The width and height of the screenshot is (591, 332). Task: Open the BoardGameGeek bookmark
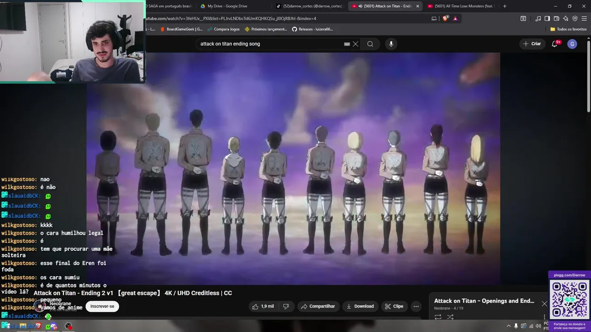click(x=181, y=29)
